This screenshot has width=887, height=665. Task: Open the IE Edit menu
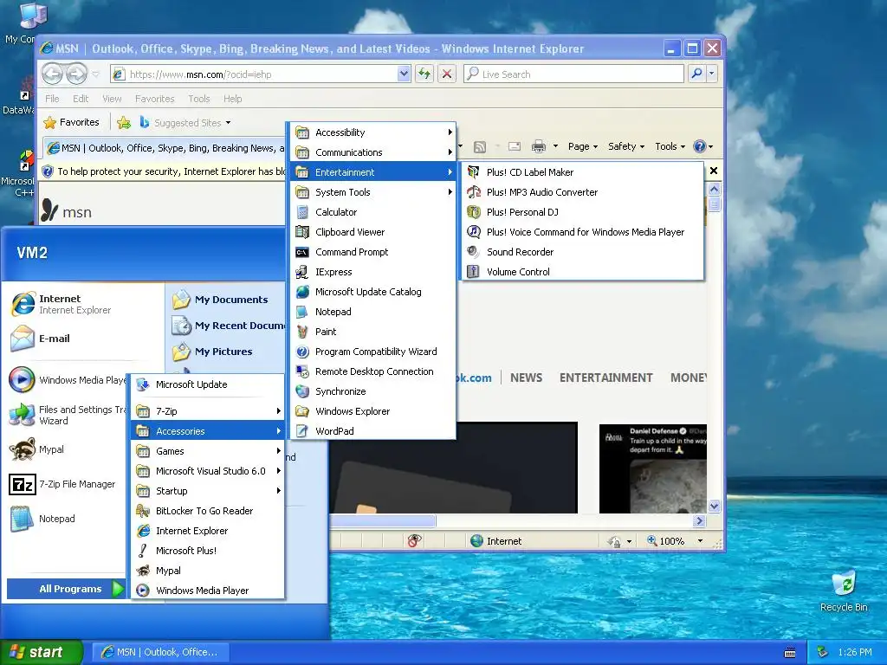tap(81, 99)
